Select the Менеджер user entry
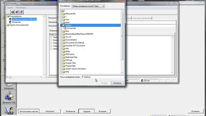206x116 pixels. click(x=16, y=22)
